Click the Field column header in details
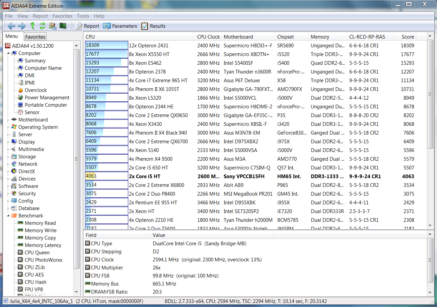The width and height of the screenshot is (437, 307). (x=117, y=235)
